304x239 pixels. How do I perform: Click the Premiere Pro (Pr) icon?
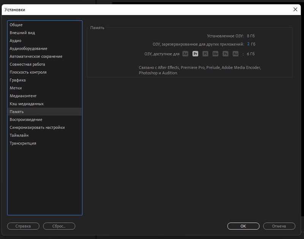(x=195, y=54)
